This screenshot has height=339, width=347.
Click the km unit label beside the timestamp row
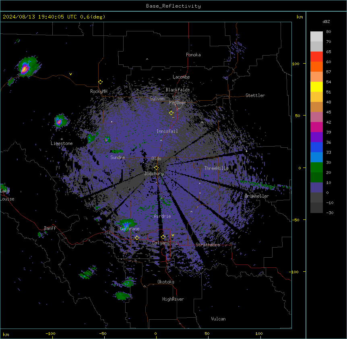click(300, 17)
